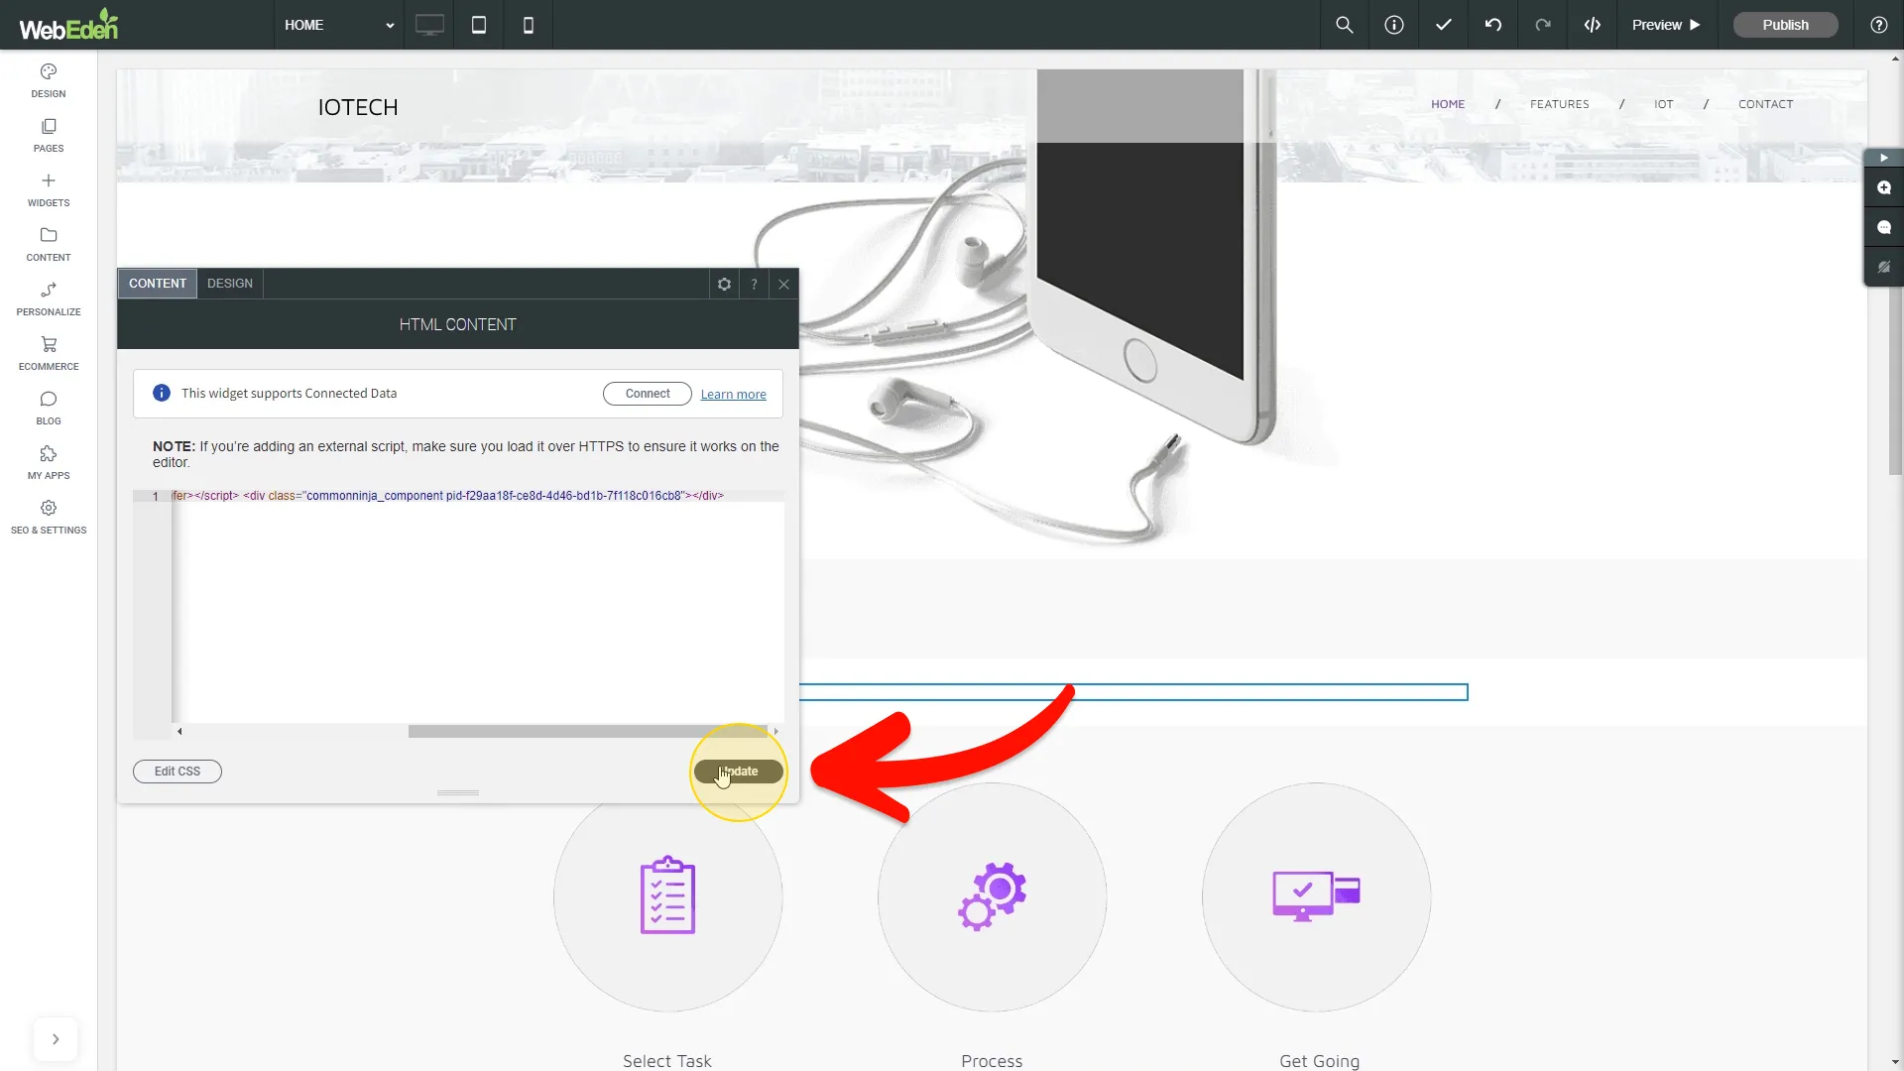
Task: Click the WebEden logo
Action: [69, 26]
